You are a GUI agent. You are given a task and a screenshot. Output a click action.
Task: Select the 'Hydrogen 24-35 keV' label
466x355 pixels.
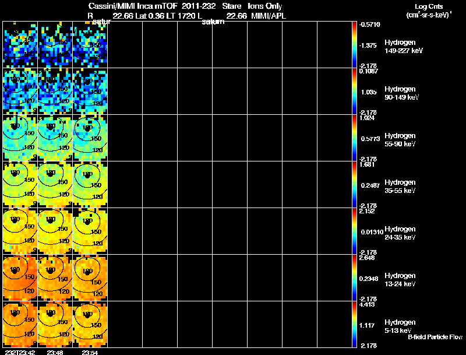400,233
